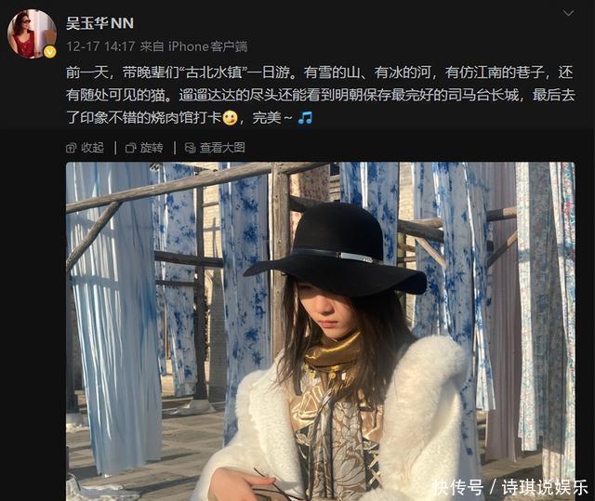
Task: Click the view-large-image icon before 查看大图
Action: click(190, 148)
